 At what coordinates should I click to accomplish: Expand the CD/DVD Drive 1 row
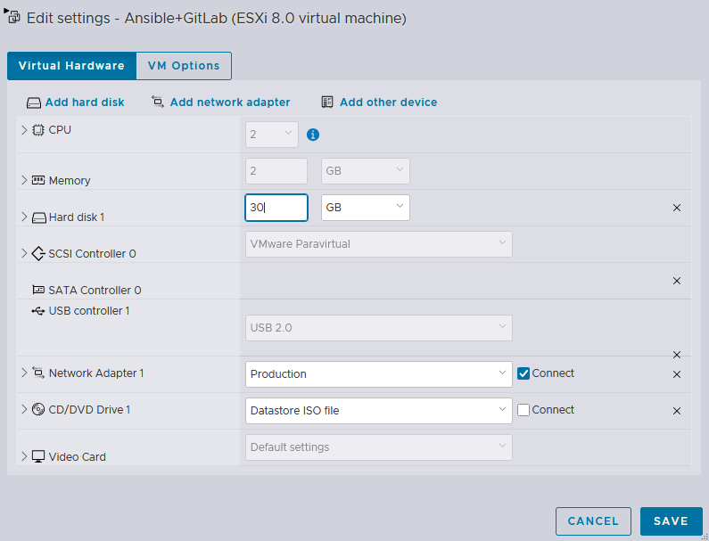tap(24, 409)
